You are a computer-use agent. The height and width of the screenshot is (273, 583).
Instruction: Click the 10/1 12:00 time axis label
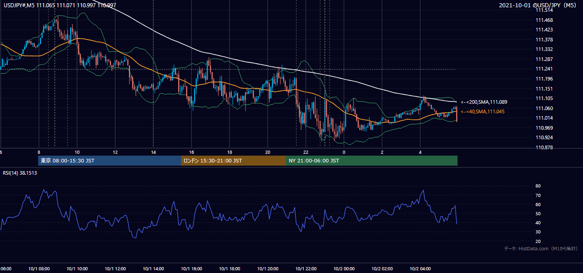115,269
